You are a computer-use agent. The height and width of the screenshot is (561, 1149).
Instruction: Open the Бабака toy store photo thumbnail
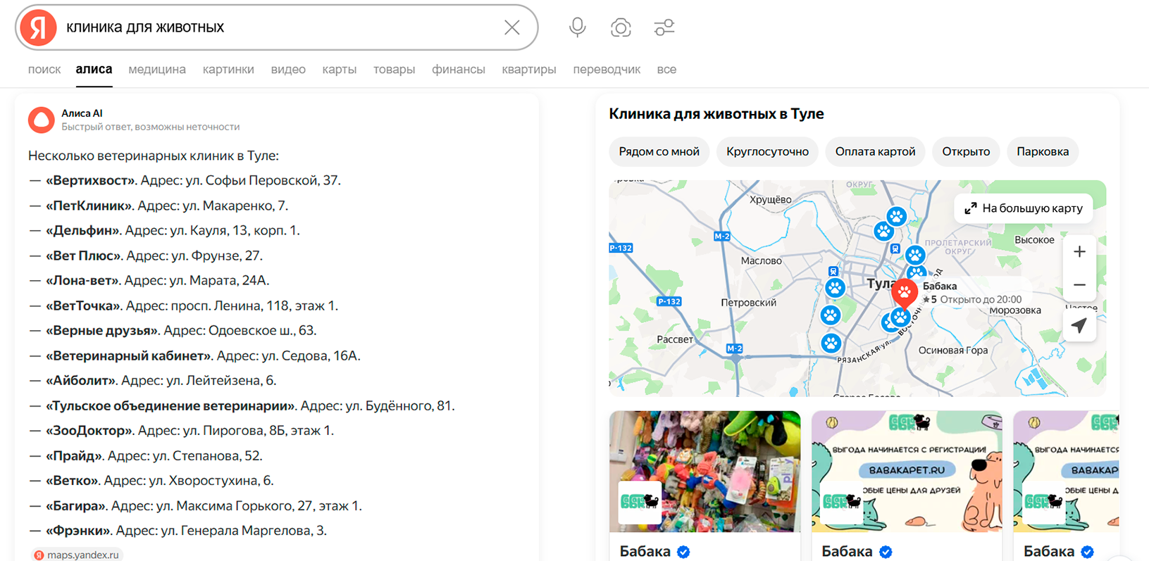click(x=704, y=472)
